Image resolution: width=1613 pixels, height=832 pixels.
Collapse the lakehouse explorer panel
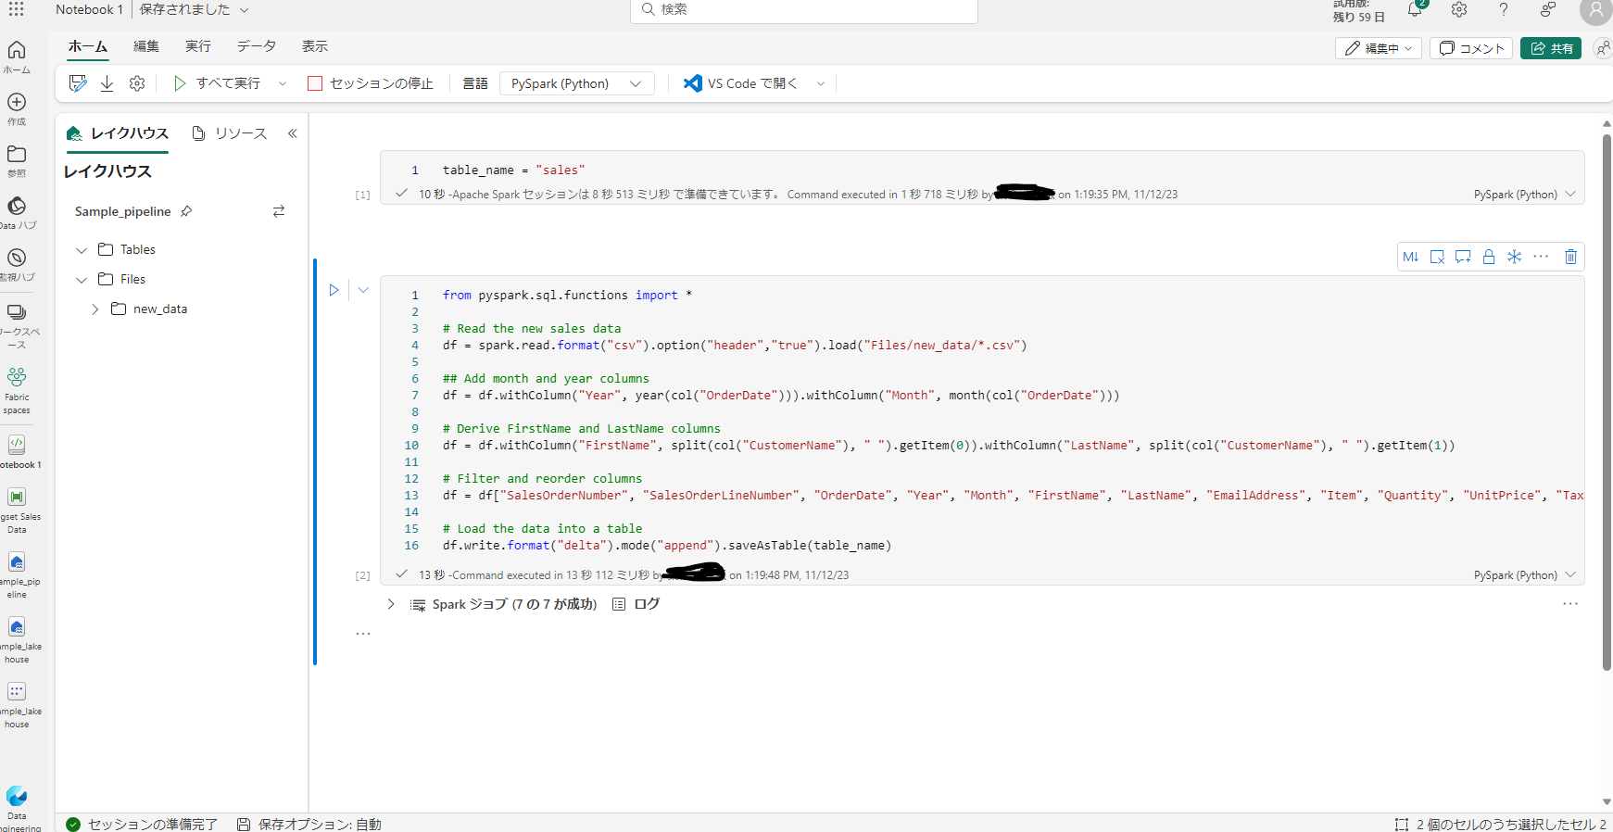(x=293, y=133)
